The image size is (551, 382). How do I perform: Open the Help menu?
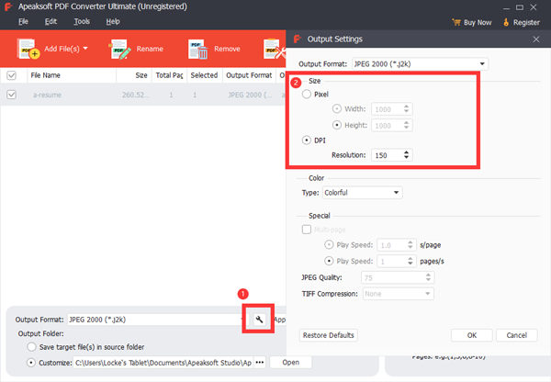coord(113,21)
